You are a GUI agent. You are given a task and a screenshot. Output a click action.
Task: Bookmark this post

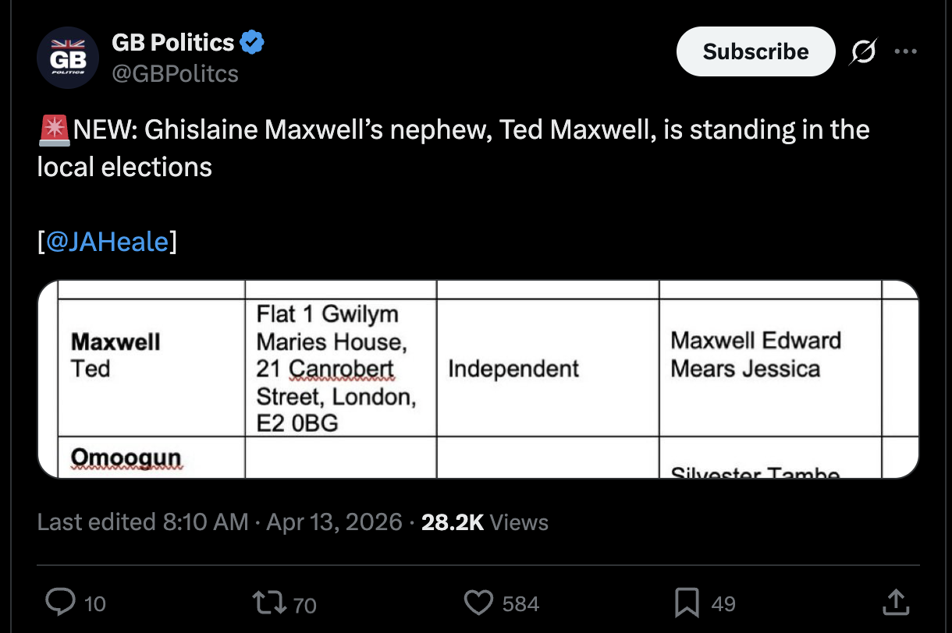[687, 603]
